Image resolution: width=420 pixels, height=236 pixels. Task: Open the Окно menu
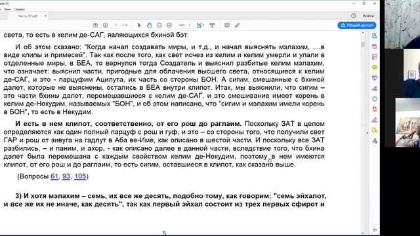(7, 9)
